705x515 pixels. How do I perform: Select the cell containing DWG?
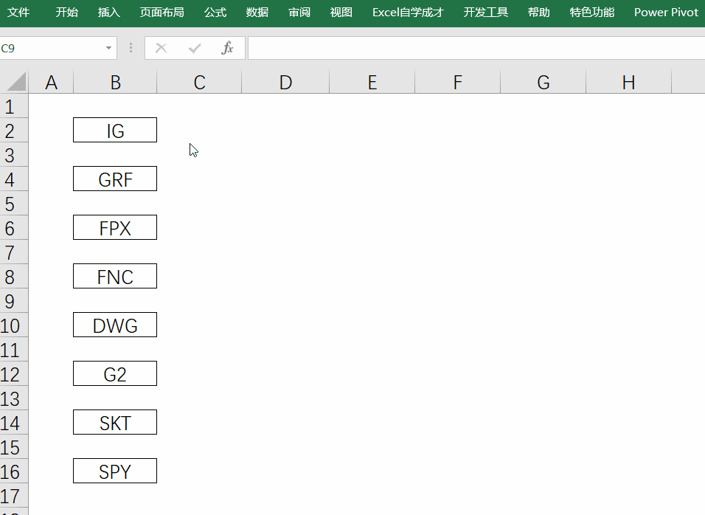click(x=115, y=325)
